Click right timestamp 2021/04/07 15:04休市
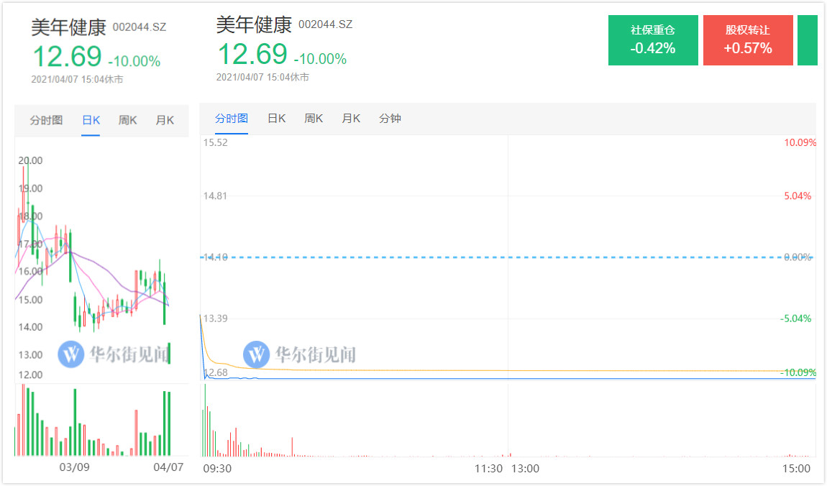 (262, 77)
